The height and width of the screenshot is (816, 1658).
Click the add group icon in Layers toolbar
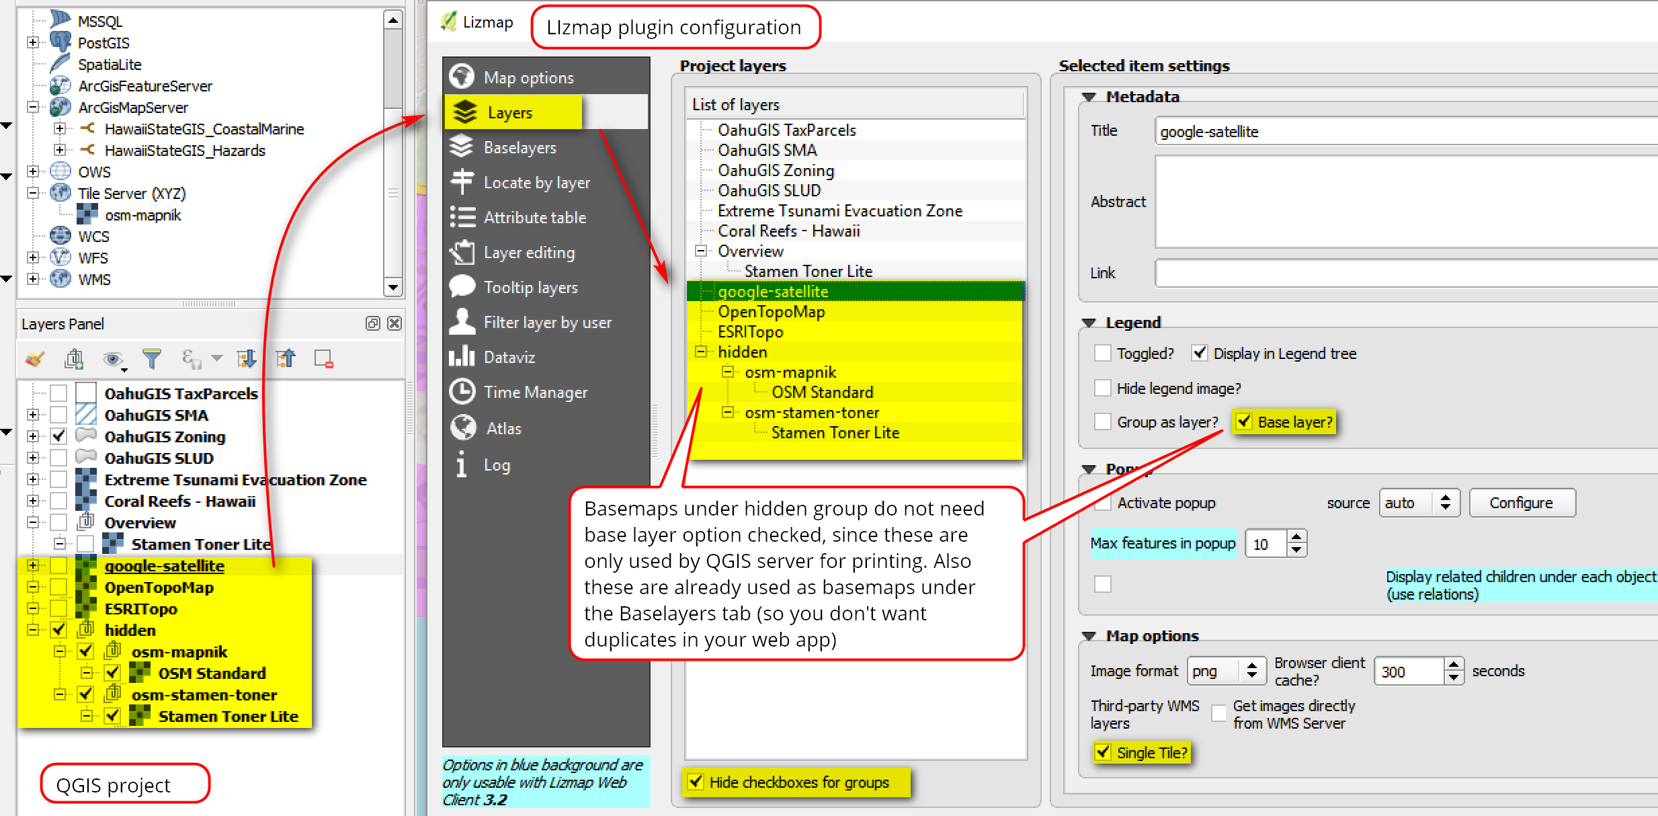74,359
